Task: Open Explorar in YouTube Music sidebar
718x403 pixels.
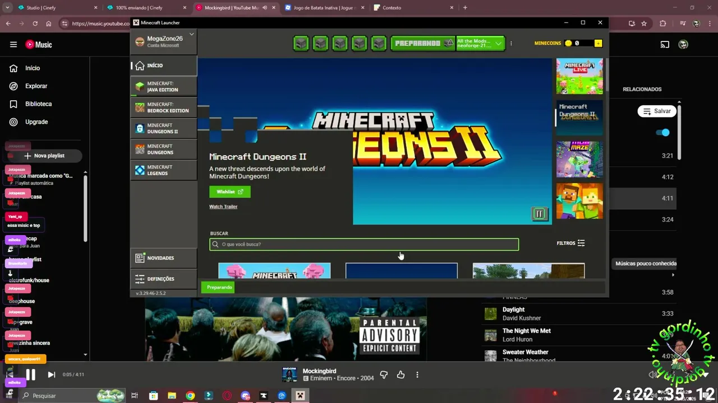Action: 36,86
